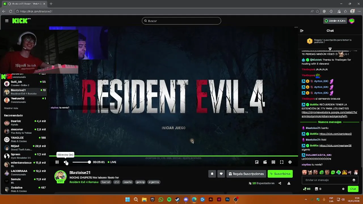Open the kick.com/yeehaw06 link in chat
363x204 pixels.
pyautogui.click(x=335, y=146)
